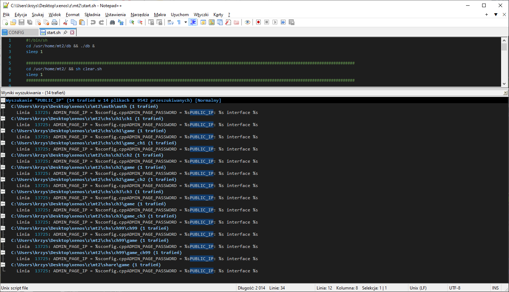Click the Cut scissors icon
The height and width of the screenshot is (292, 509).
(65, 22)
